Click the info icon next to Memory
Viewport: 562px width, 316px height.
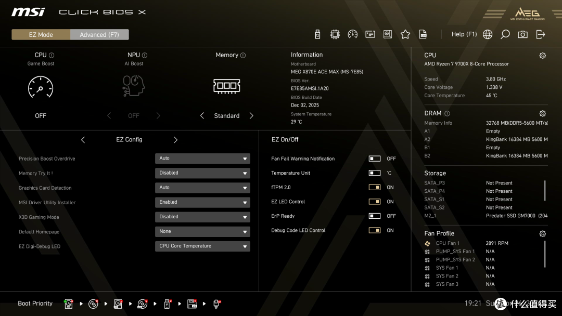point(243,55)
